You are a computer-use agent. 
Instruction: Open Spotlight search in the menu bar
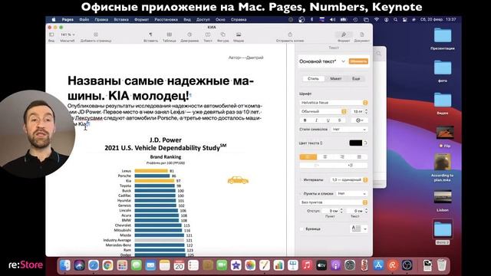click(x=396, y=19)
